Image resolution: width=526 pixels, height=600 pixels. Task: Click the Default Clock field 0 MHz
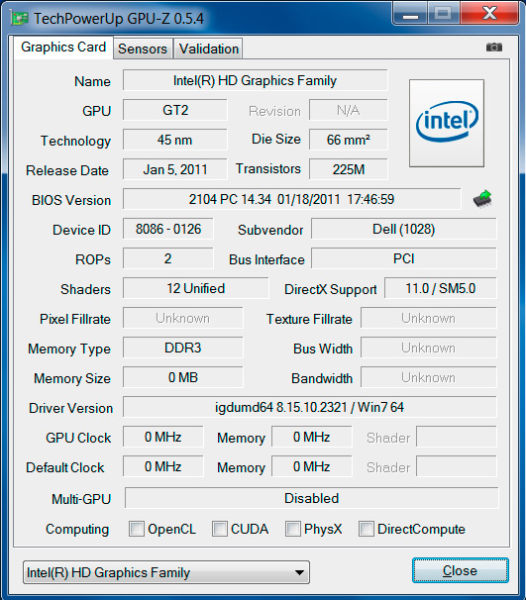(x=163, y=466)
